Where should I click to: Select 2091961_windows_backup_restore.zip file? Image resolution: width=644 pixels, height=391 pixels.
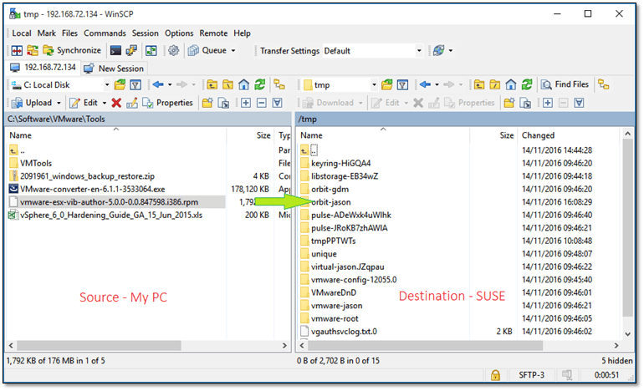point(87,176)
